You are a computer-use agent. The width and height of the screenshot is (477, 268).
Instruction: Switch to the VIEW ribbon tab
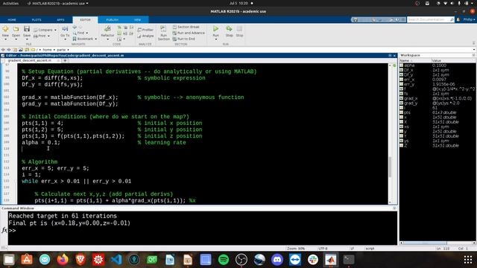tap(137, 20)
